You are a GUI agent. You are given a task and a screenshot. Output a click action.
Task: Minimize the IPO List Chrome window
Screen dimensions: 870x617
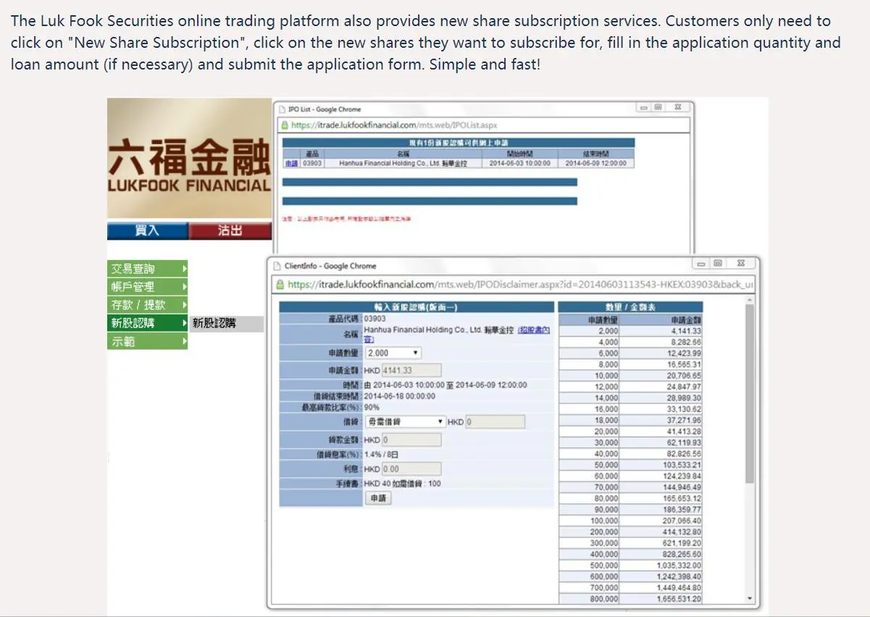tap(643, 107)
